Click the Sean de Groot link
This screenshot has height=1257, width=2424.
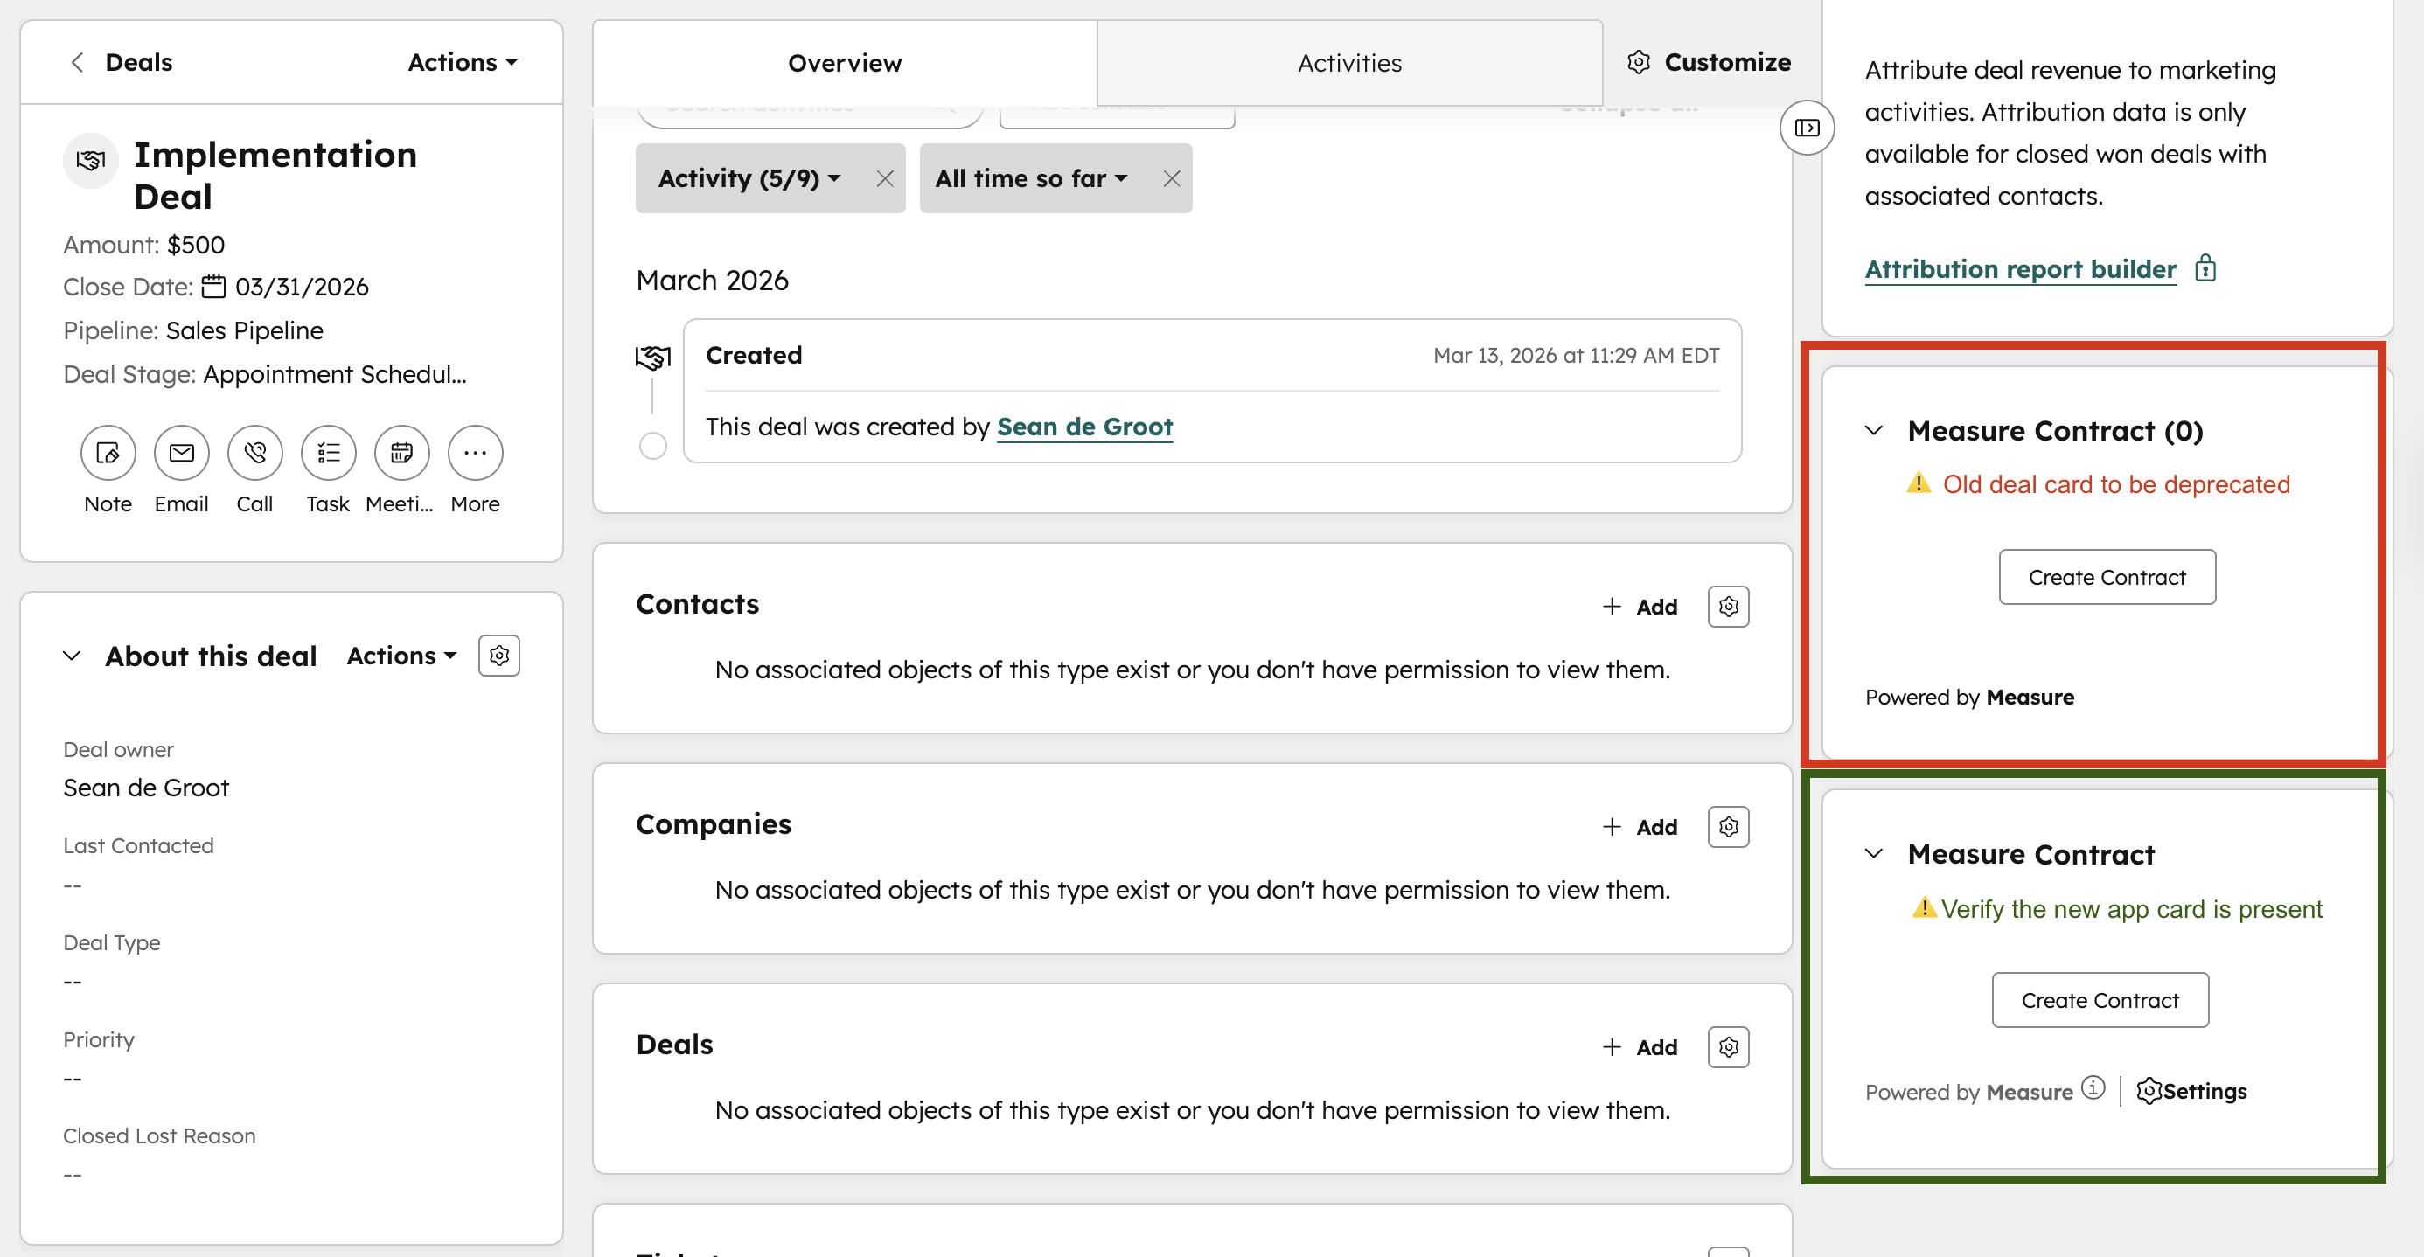click(1084, 427)
